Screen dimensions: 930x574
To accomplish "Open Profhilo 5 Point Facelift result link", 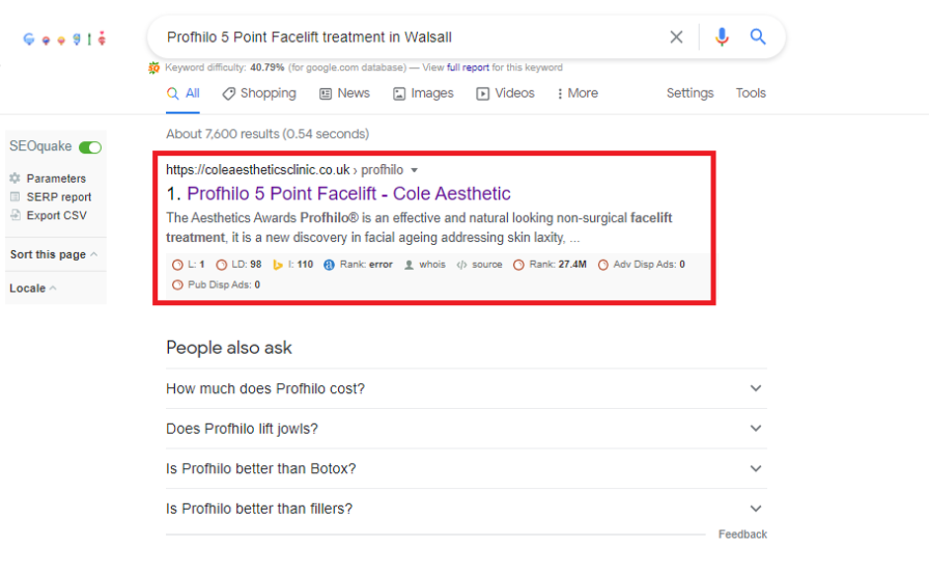I will (349, 194).
